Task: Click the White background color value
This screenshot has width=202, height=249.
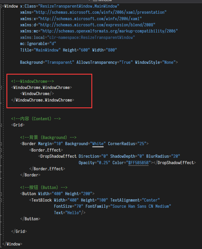Action: click(98, 144)
